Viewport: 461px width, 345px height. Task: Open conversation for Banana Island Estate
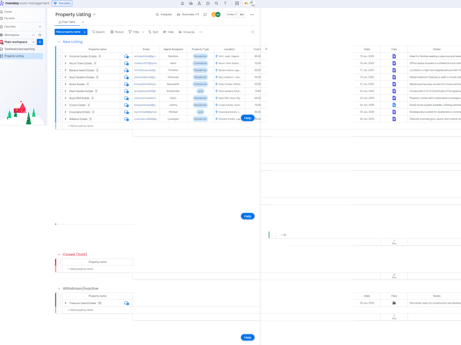point(126,70)
